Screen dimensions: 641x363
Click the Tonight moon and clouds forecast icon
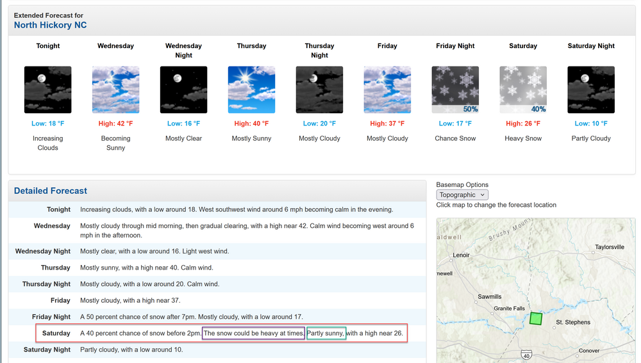coord(47,90)
